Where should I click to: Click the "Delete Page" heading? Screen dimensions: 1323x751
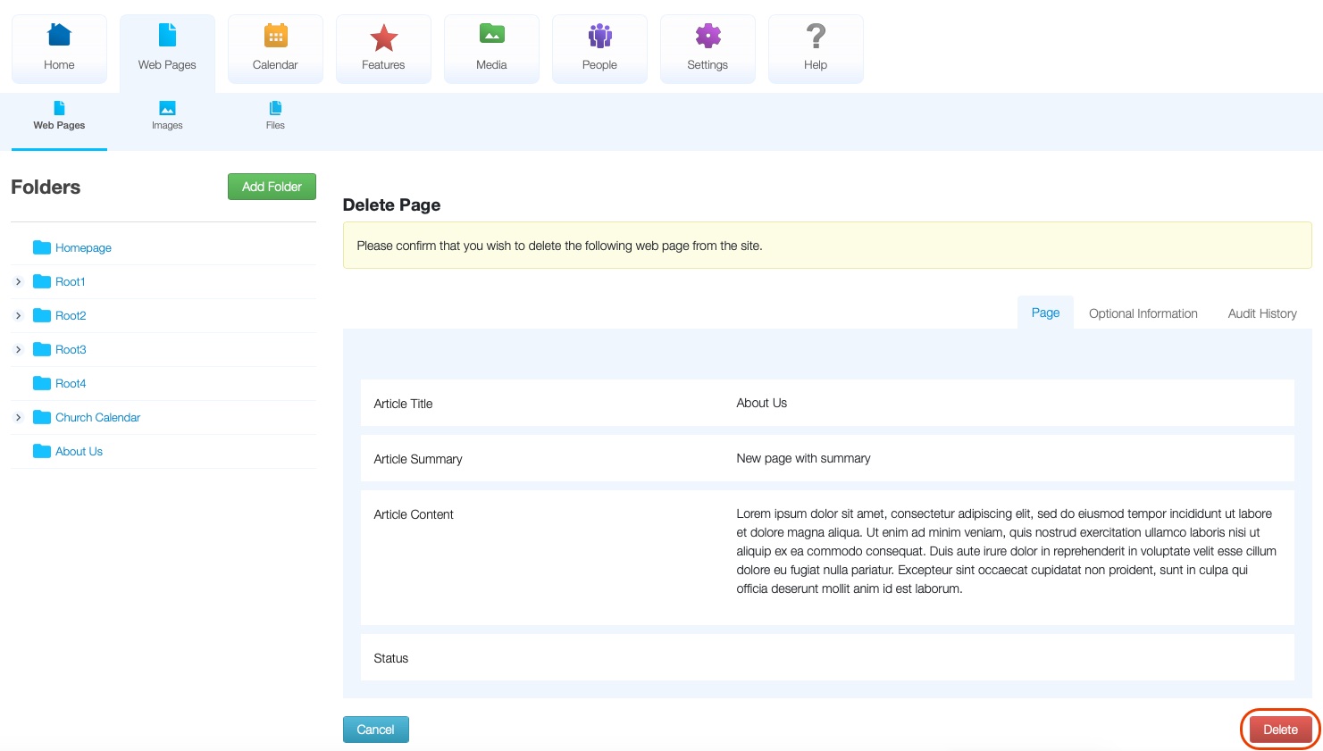391,204
